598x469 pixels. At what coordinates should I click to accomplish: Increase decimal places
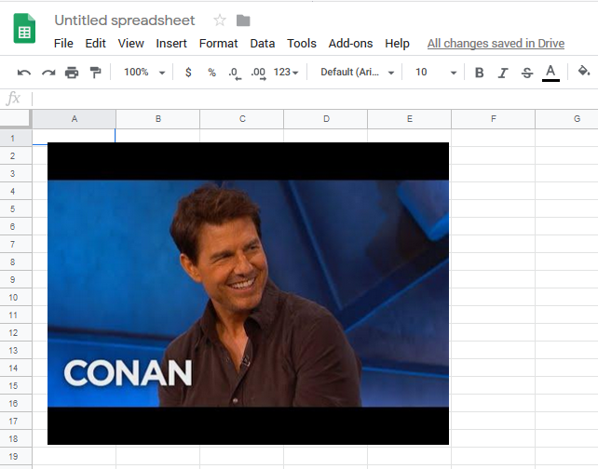259,73
